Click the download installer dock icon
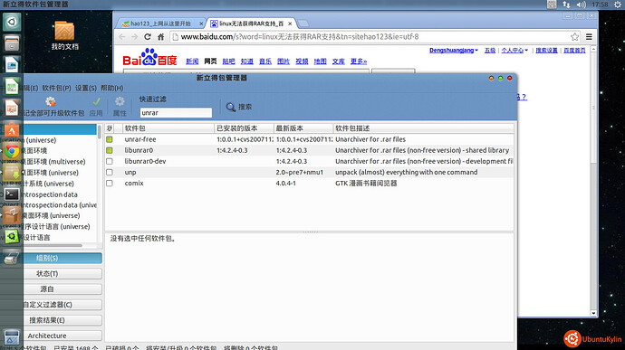Image resolution: width=625 pixels, height=350 pixels. pos(12,173)
